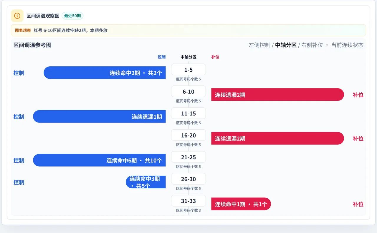
Task: Click the 当前连续状态 legend text
Action: (x=347, y=45)
